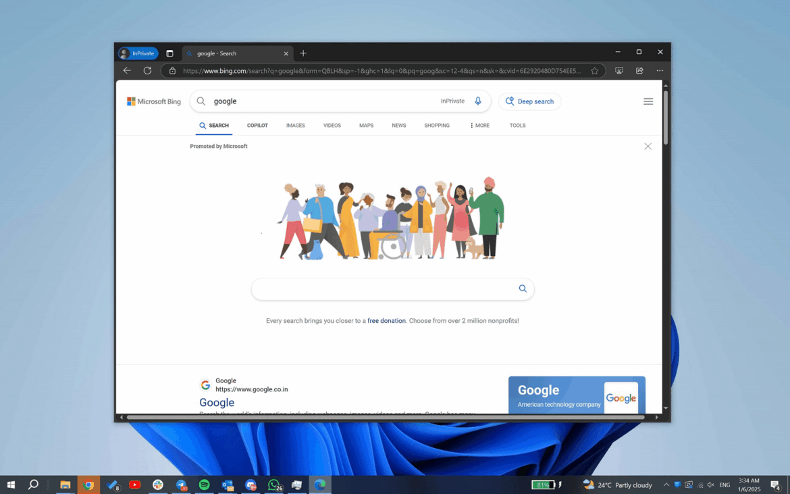Open the browser share menu
This screenshot has height=494, width=790.
(x=639, y=70)
